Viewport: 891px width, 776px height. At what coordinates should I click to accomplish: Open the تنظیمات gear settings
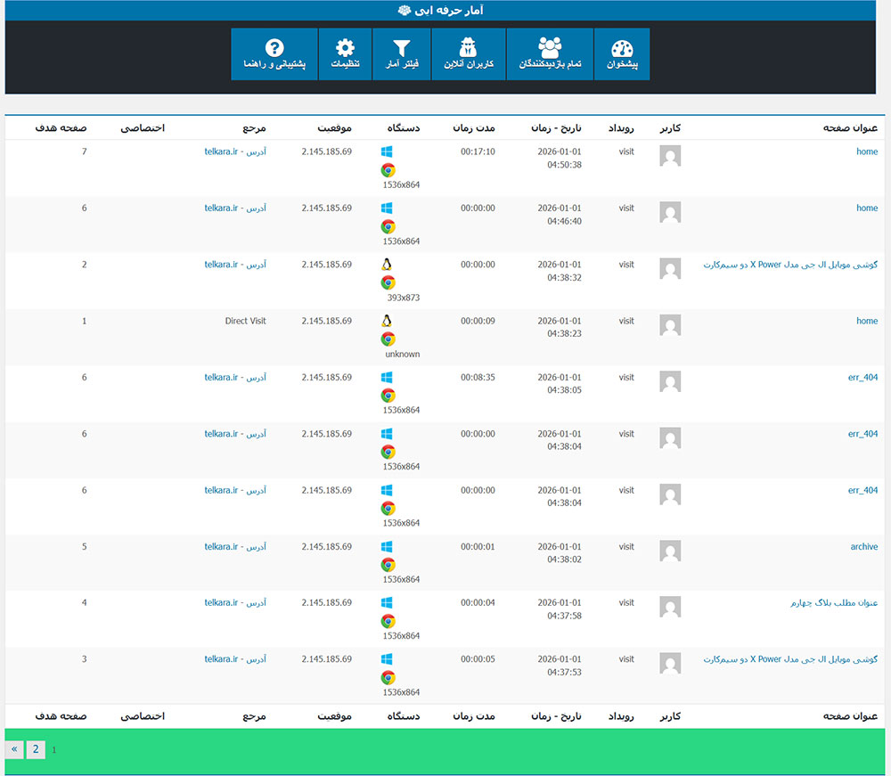(345, 54)
